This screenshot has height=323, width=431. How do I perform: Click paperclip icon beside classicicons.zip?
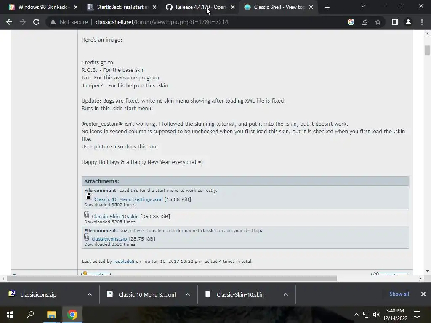point(87,237)
